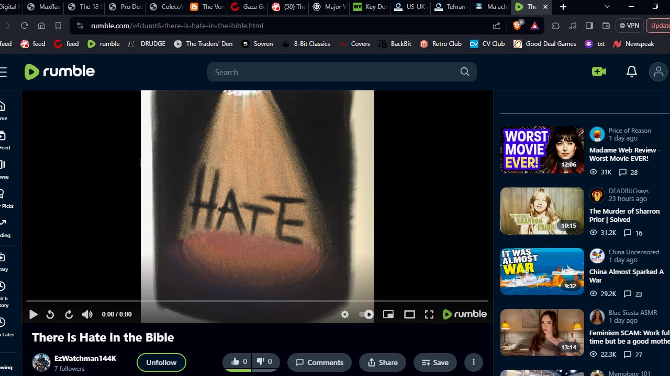Switch to the Tehran browser tab
The width and height of the screenshot is (670, 376).
(452, 7)
